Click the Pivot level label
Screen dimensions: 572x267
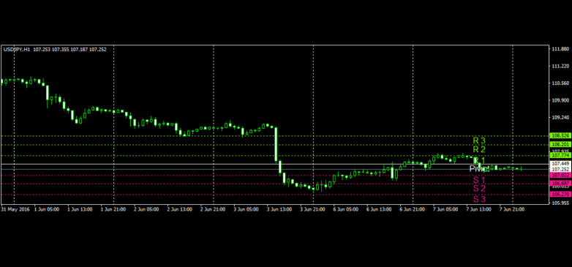(479, 169)
